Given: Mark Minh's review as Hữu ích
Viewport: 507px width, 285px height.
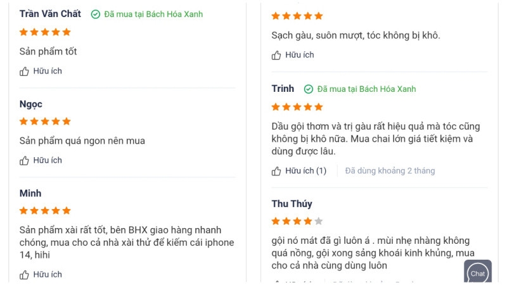Looking at the screenshot, I should pyautogui.click(x=41, y=274).
